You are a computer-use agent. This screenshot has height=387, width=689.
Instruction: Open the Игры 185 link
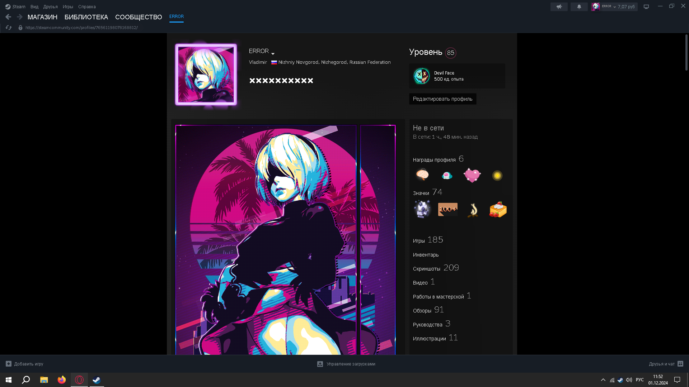point(428,240)
